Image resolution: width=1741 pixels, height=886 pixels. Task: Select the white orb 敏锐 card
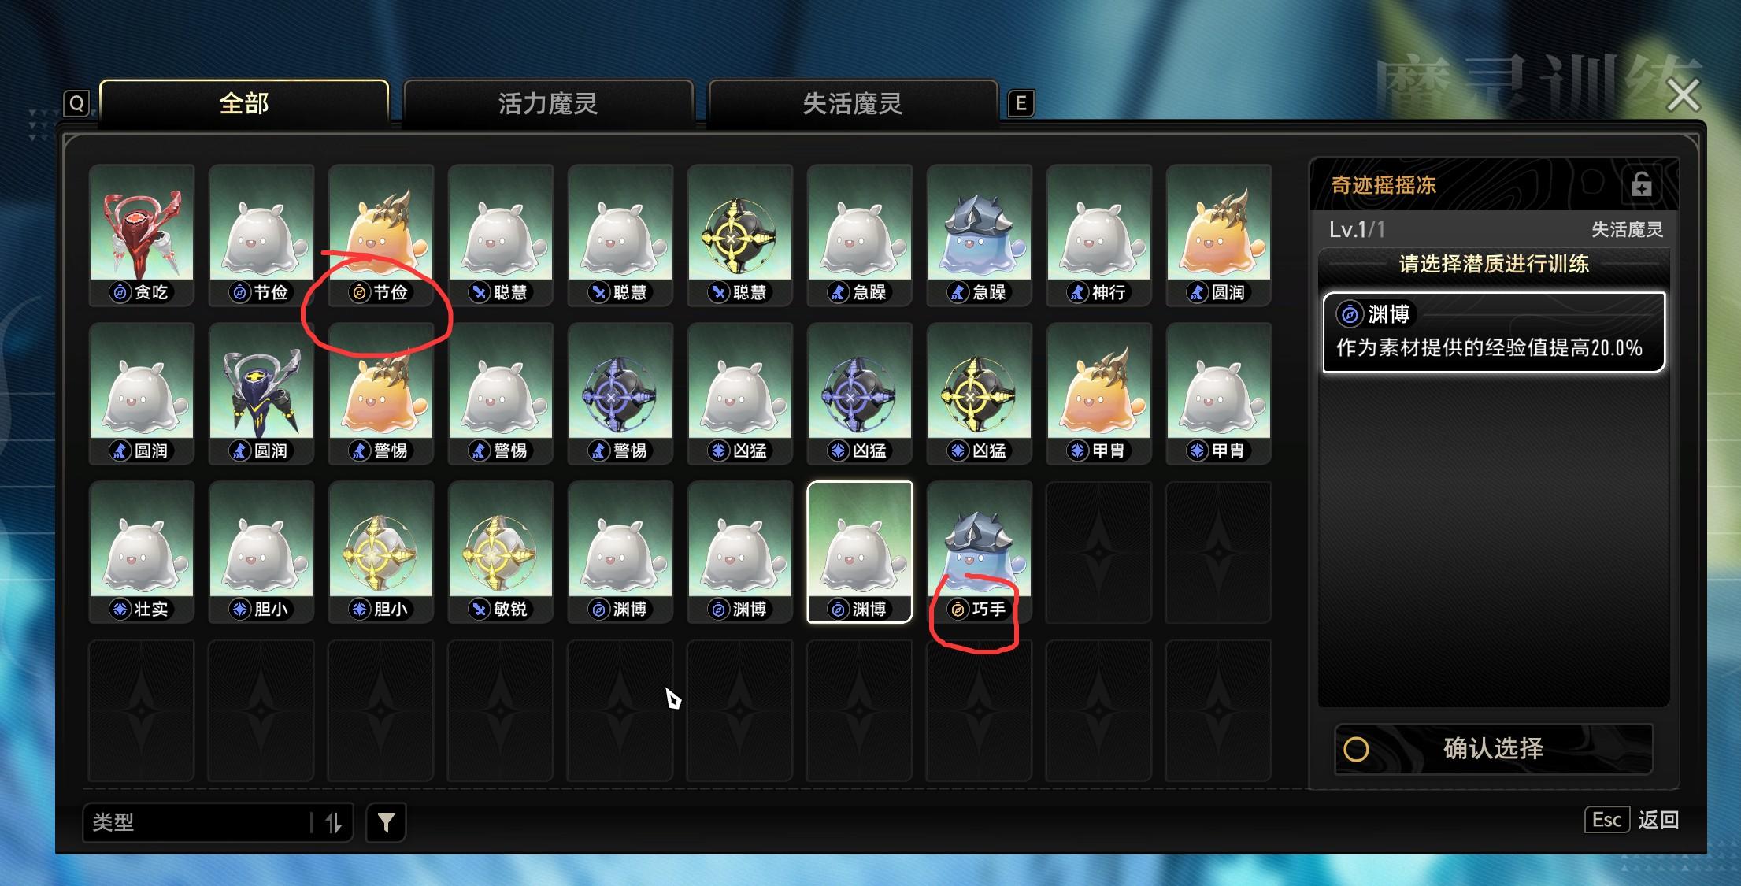point(501,551)
